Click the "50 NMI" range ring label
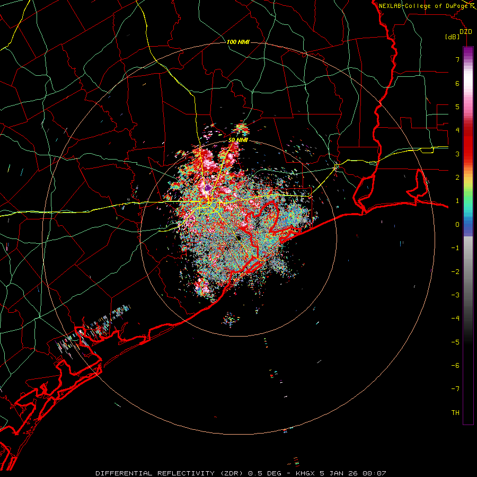477x477 pixels. [238, 140]
